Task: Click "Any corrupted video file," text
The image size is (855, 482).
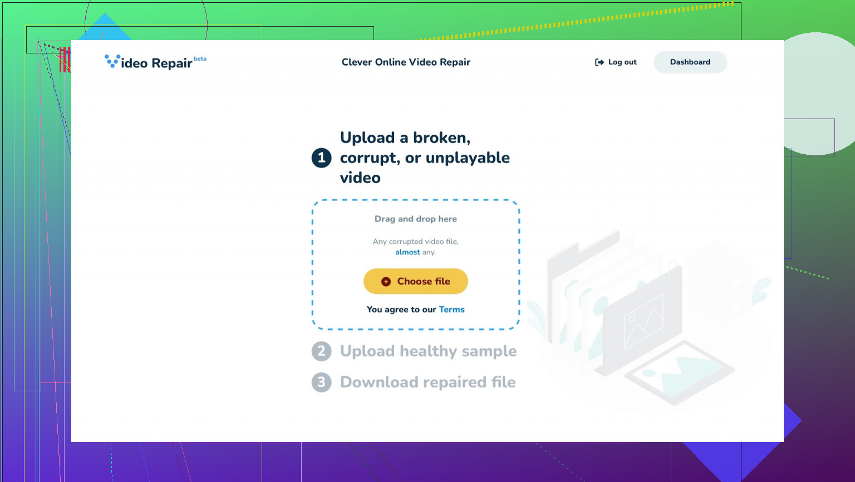Action: (416, 242)
